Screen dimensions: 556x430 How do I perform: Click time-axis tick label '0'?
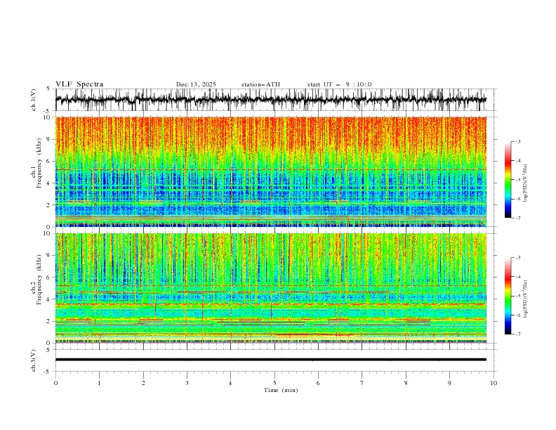point(55,383)
